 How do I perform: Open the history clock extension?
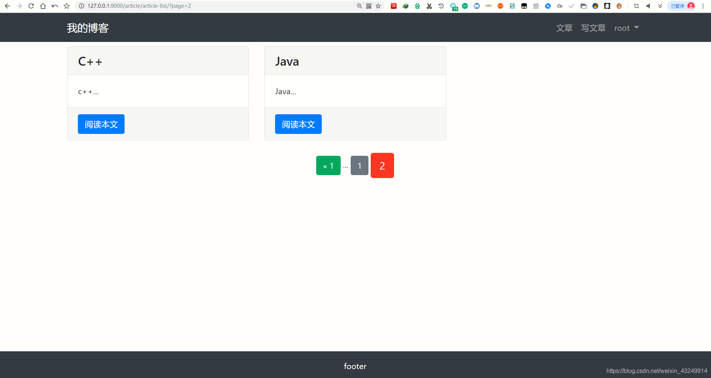441,6
